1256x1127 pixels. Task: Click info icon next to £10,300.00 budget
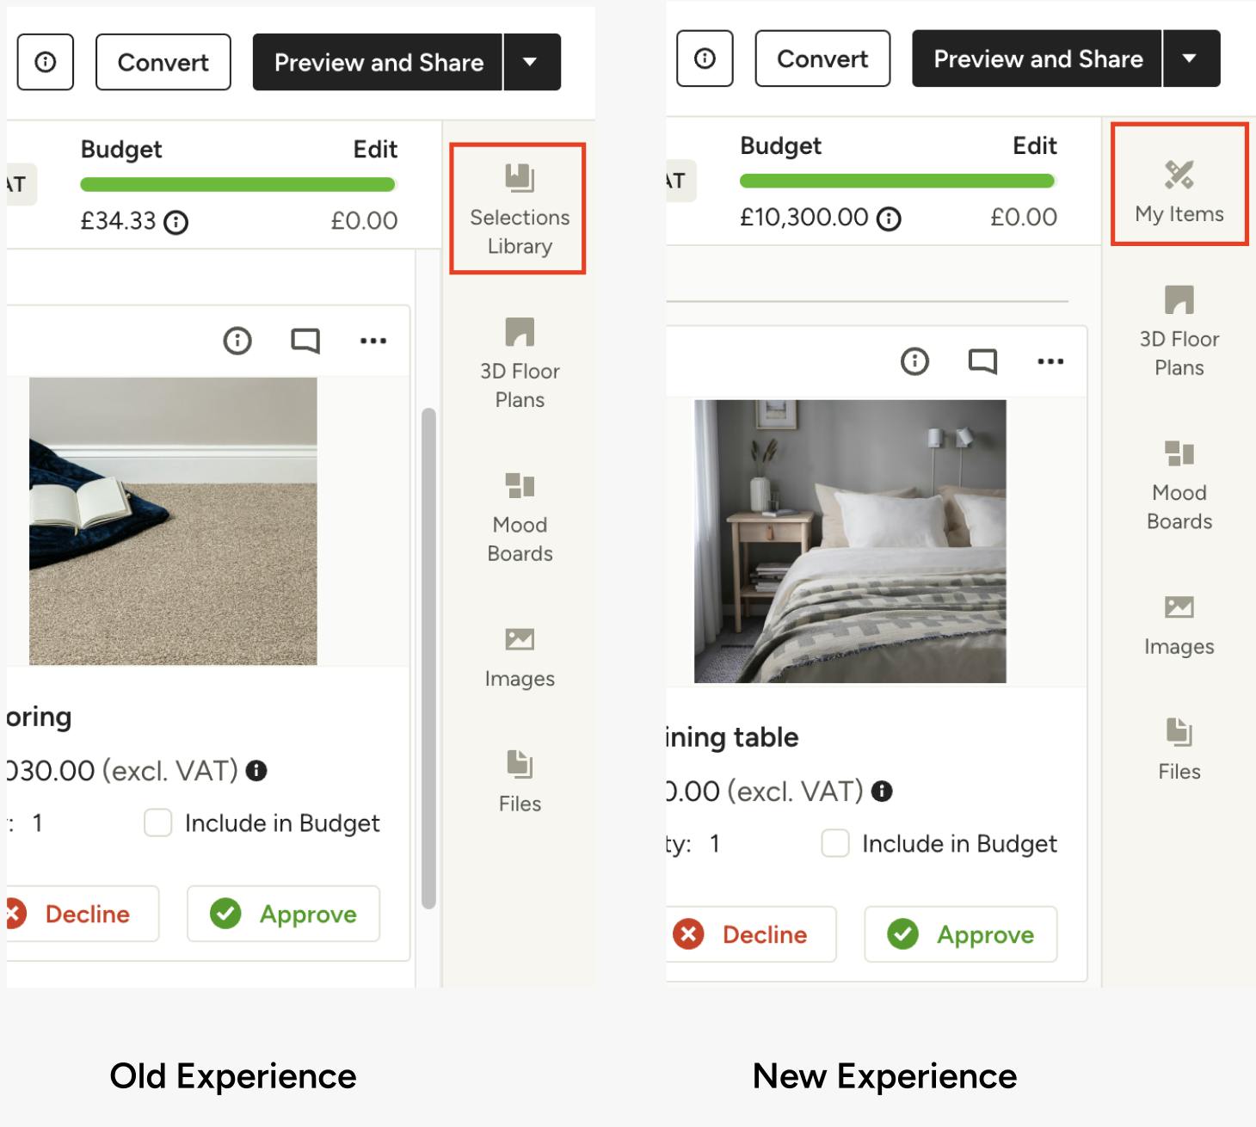[x=889, y=219]
